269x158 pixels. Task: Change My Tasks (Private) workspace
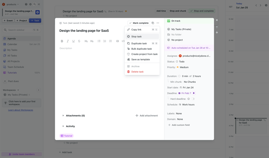(x=179, y=29)
